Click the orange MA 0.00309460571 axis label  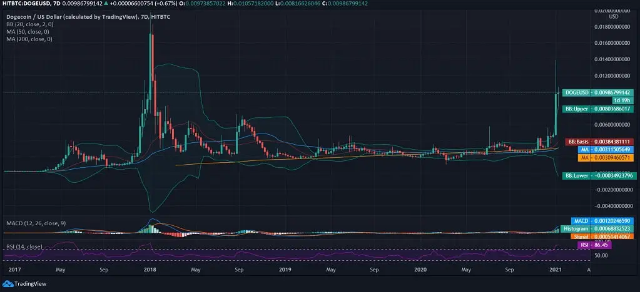click(599, 158)
